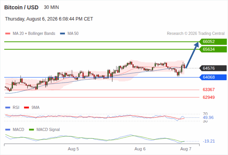Image resolution: width=228 pixels, height=155 pixels.
Task: Click the RSI legend label
Action: [16, 108]
